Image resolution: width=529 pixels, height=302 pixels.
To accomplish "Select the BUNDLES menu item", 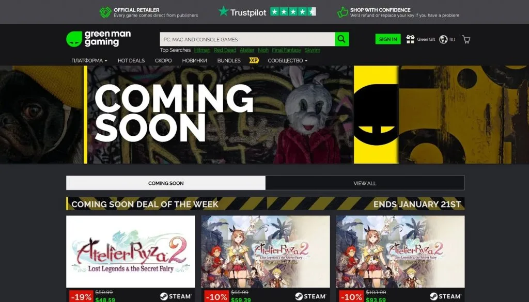I will tap(229, 60).
